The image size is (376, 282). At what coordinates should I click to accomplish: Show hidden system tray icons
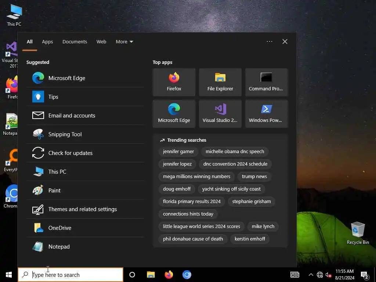[311, 275]
